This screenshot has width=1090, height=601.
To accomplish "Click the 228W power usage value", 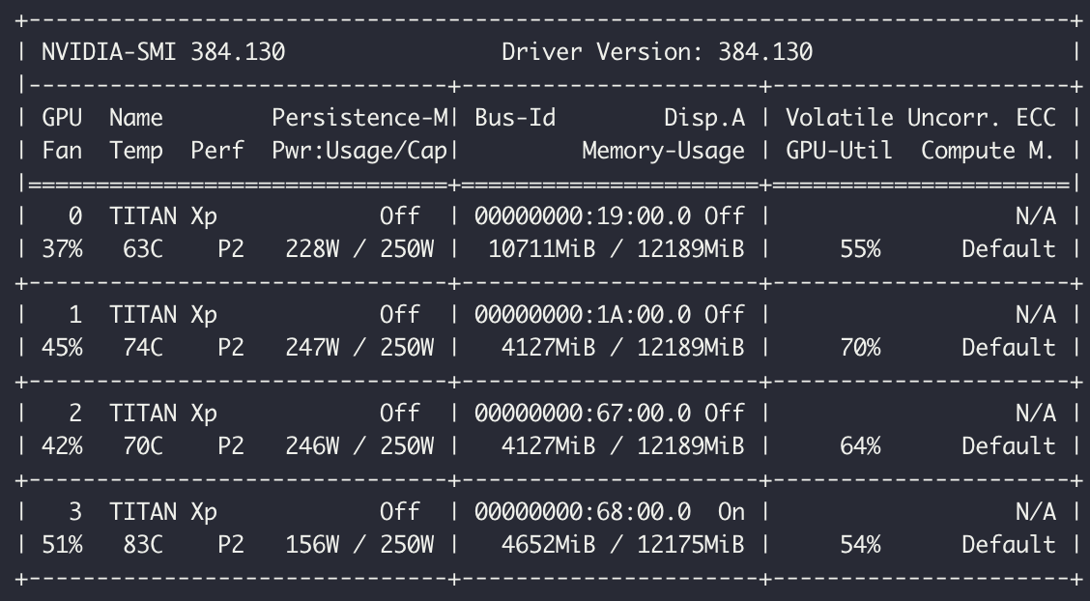I will point(312,248).
